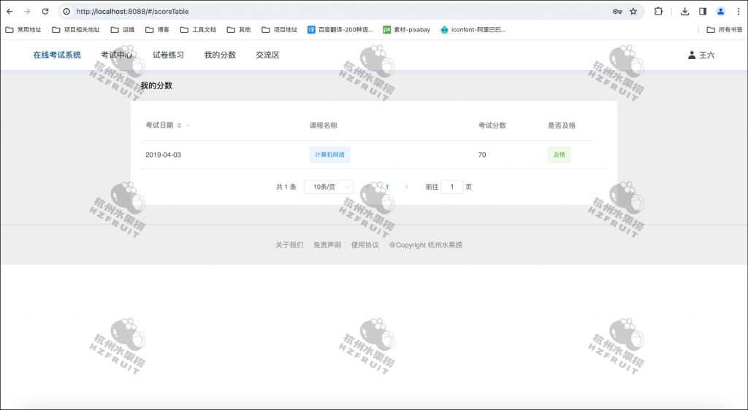The width and height of the screenshot is (748, 410).
Task: Go back using the browser back arrow
Action: 9,12
